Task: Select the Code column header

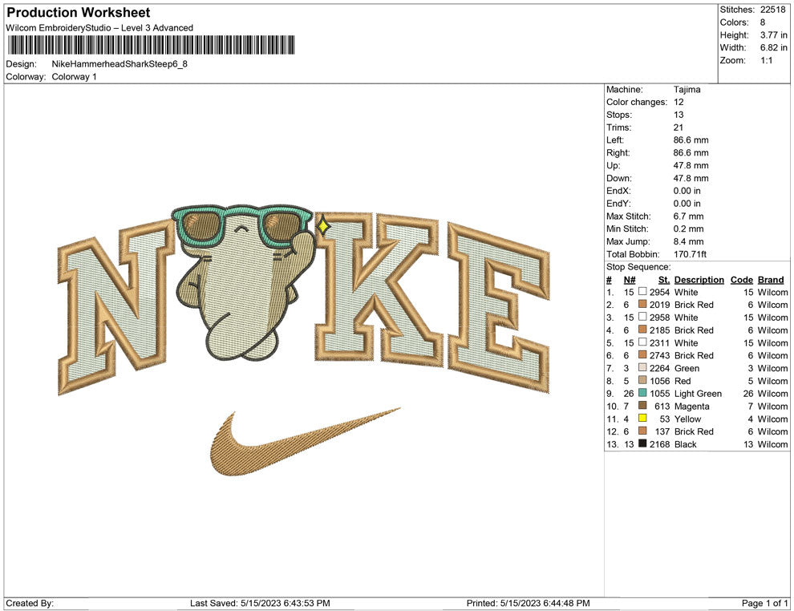Action: (x=741, y=280)
